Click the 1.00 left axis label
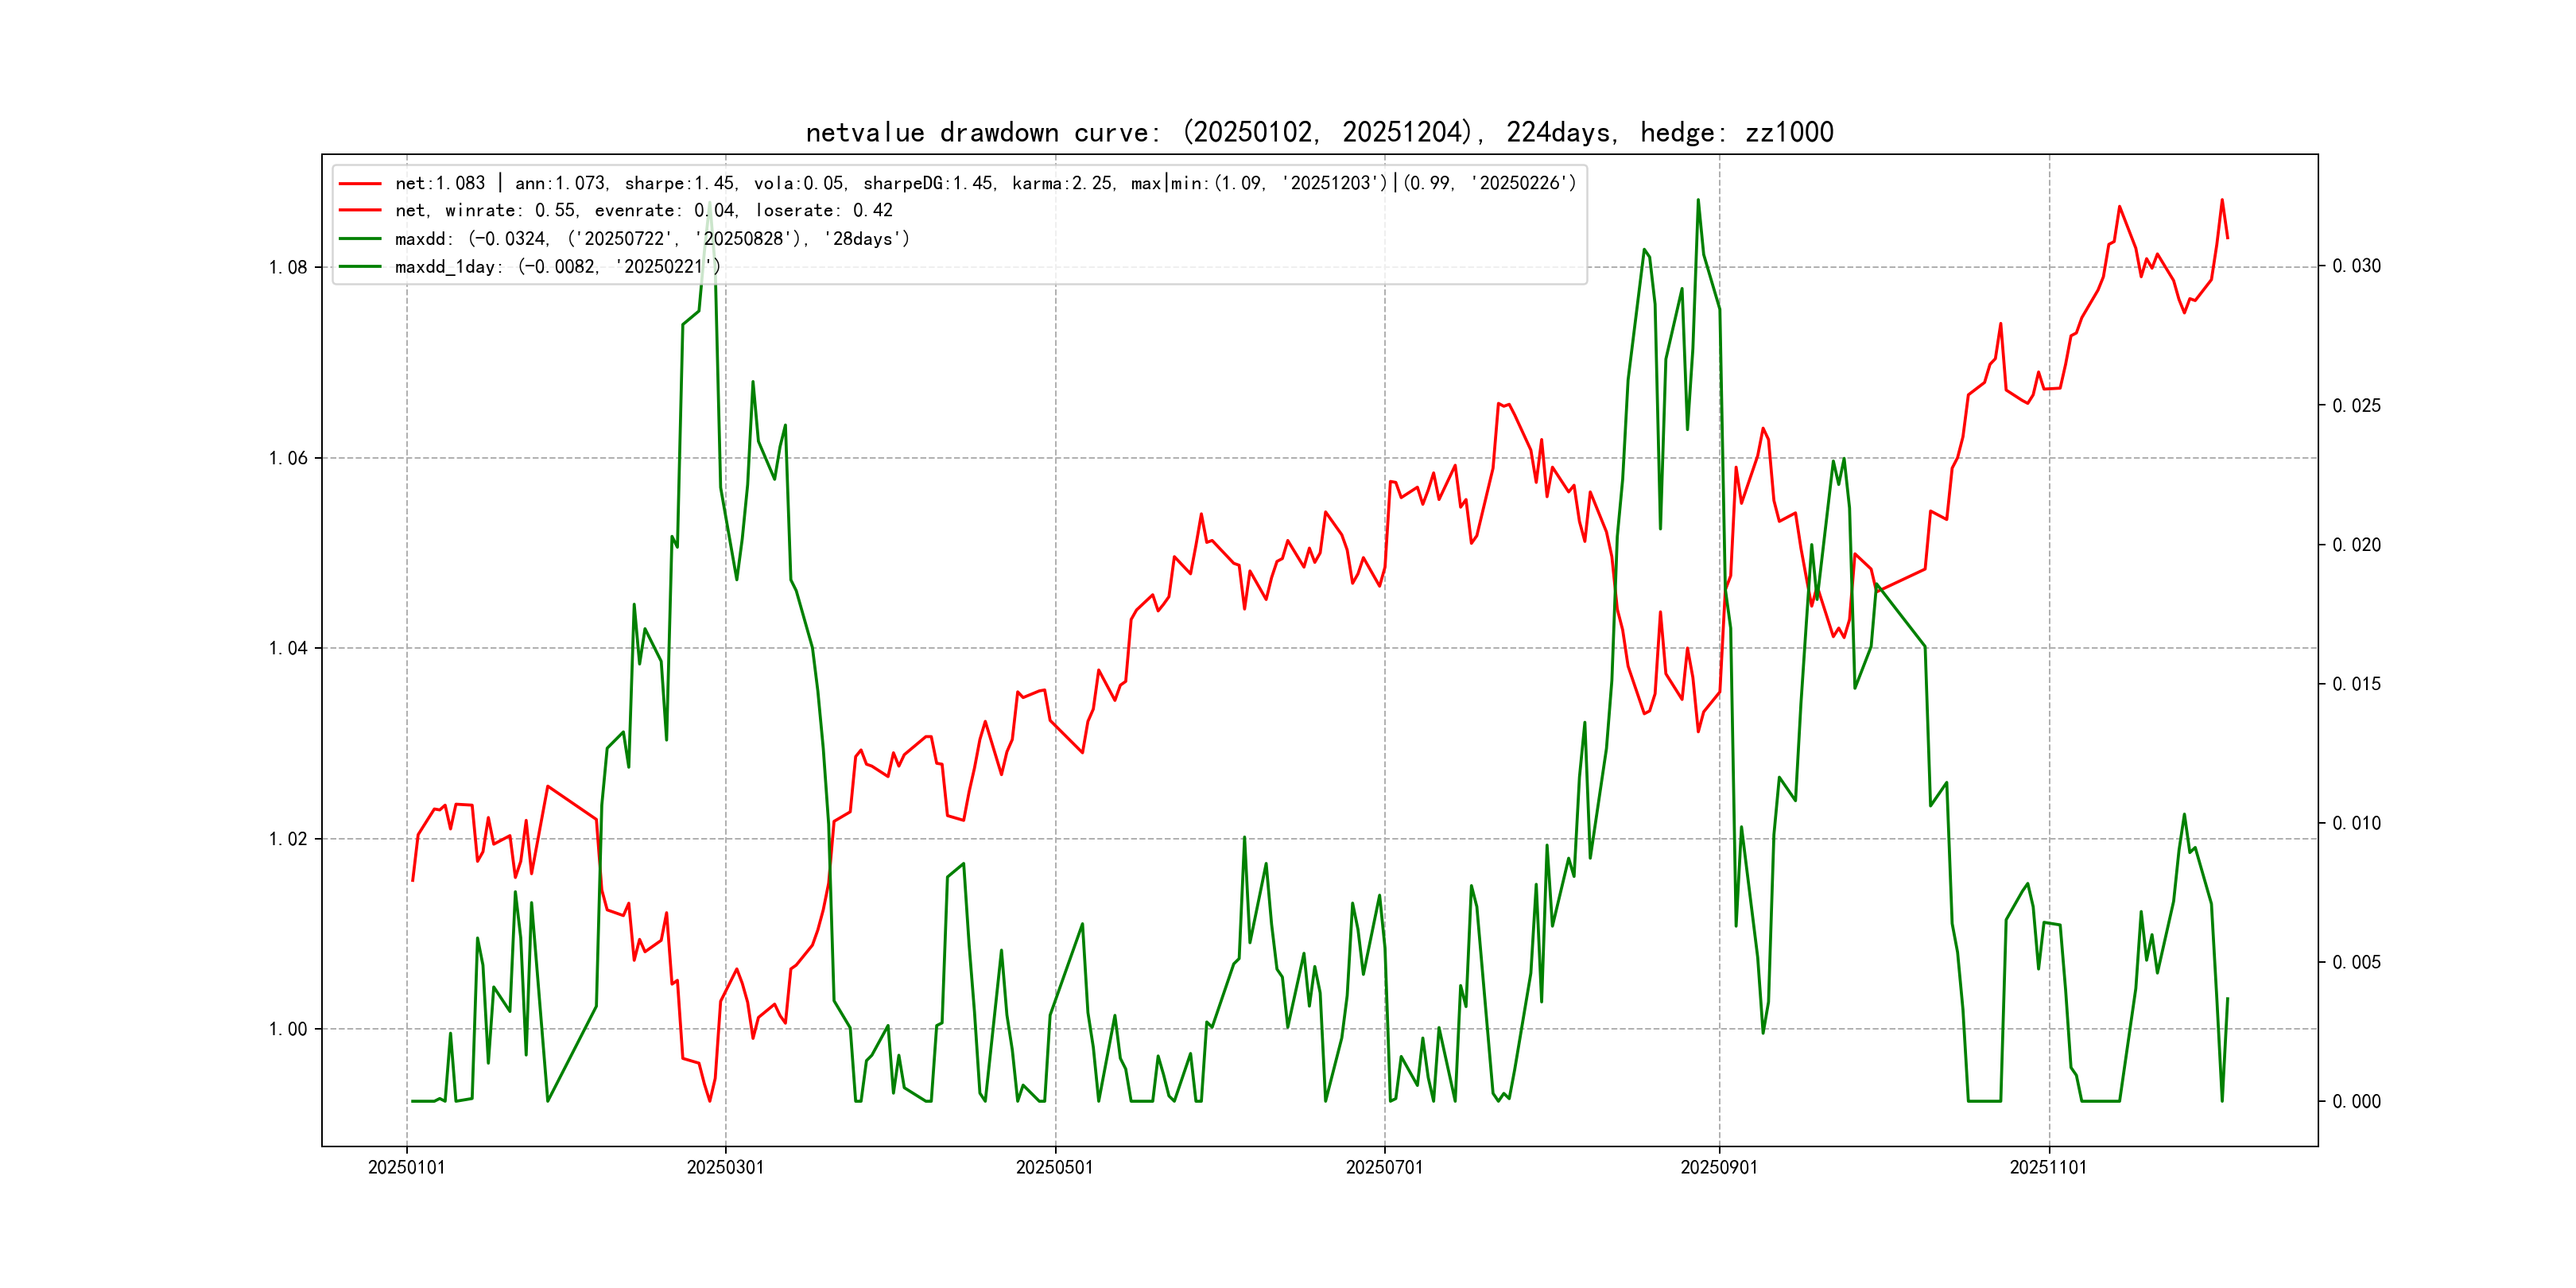 click(288, 1029)
